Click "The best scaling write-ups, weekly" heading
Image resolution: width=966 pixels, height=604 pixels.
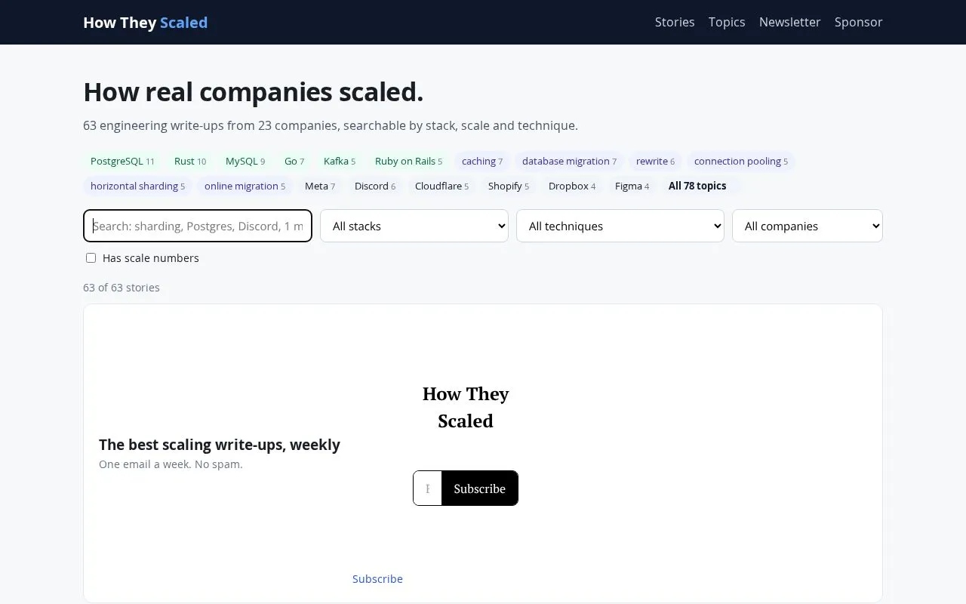click(220, 445)
